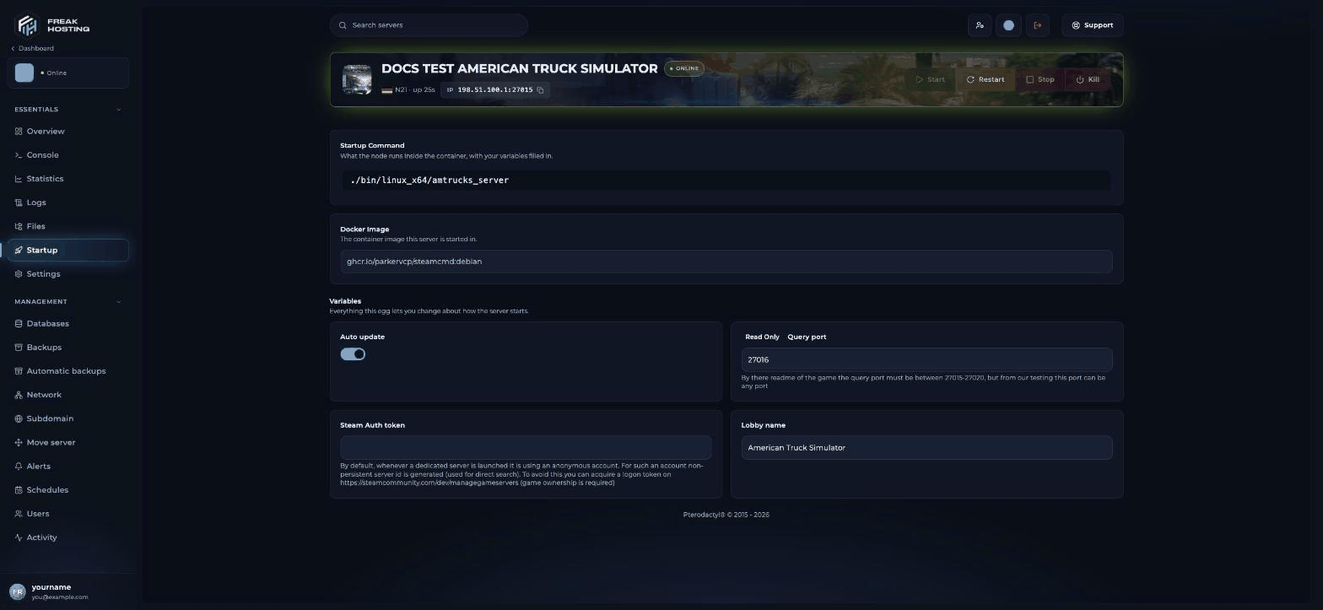Open Statistics in the sidebar
This screenshot has height=610, width=1323.
67,179
